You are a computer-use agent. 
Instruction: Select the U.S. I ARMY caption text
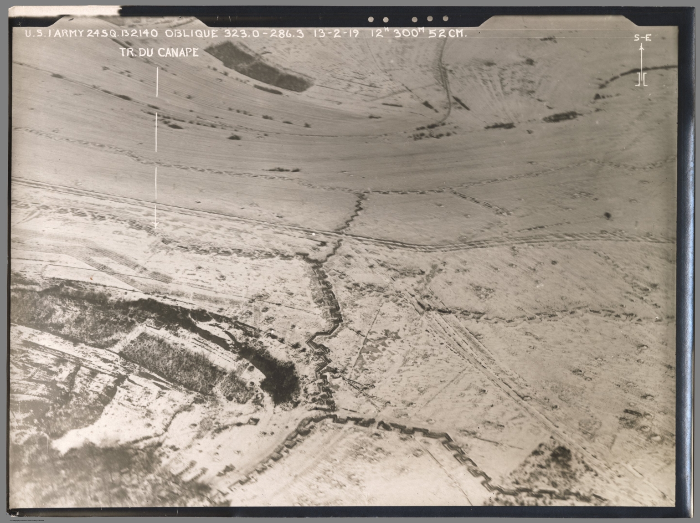click(x=55, y=33)
